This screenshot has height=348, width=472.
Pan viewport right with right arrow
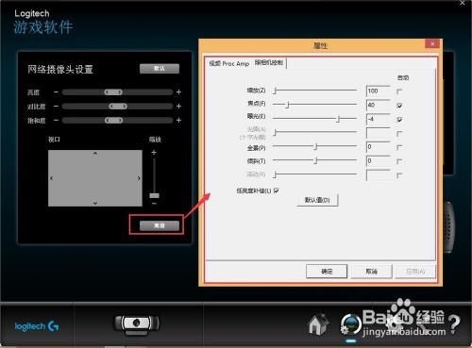click(x=139, y=178)
